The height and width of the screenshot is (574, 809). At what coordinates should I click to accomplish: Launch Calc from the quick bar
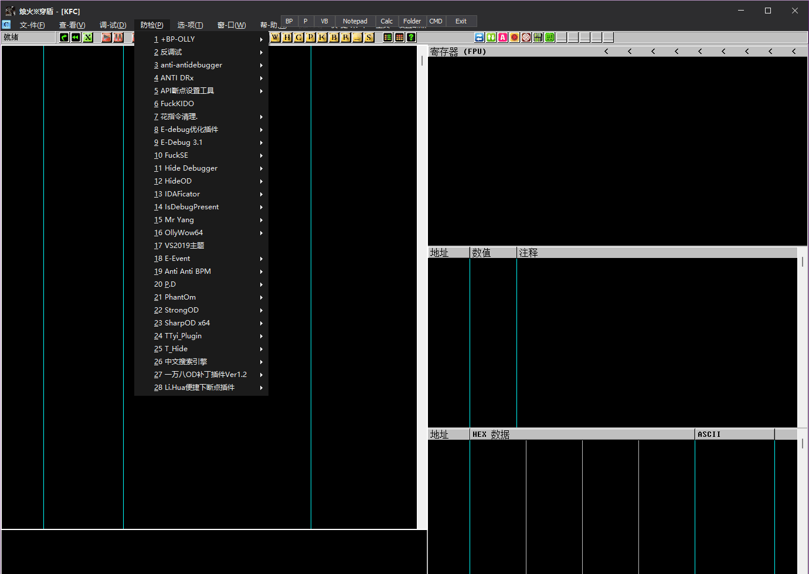pos(386,21)
